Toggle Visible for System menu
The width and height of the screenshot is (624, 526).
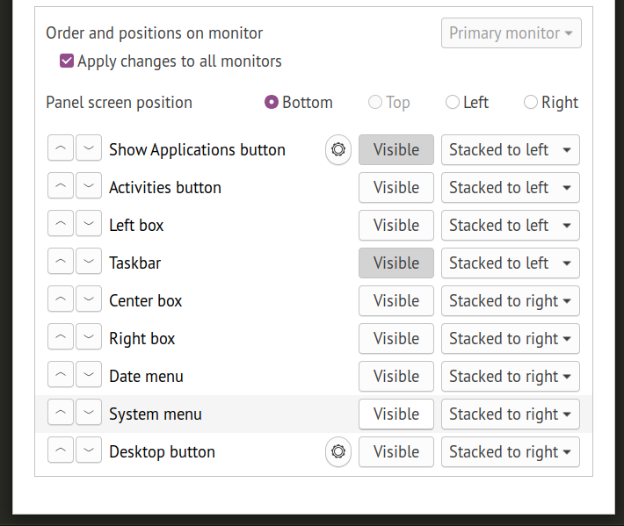[396, 414]
